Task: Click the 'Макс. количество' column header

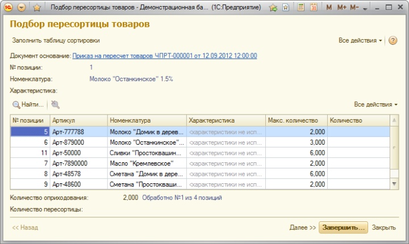Action: [297, 120]
